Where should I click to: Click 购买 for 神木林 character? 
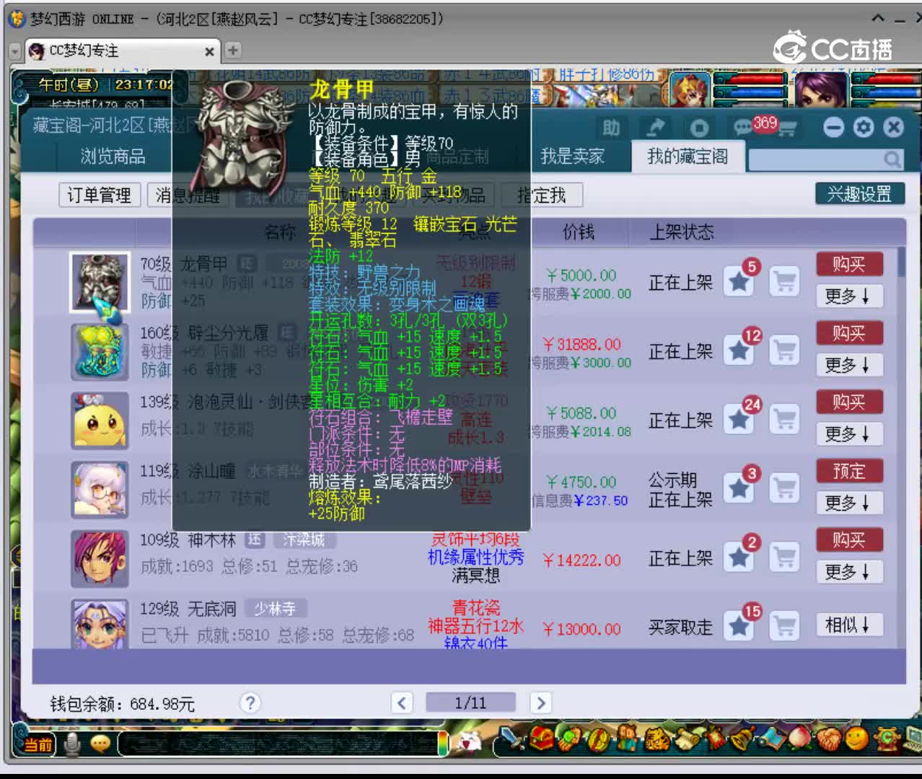(x=849, y=540)
